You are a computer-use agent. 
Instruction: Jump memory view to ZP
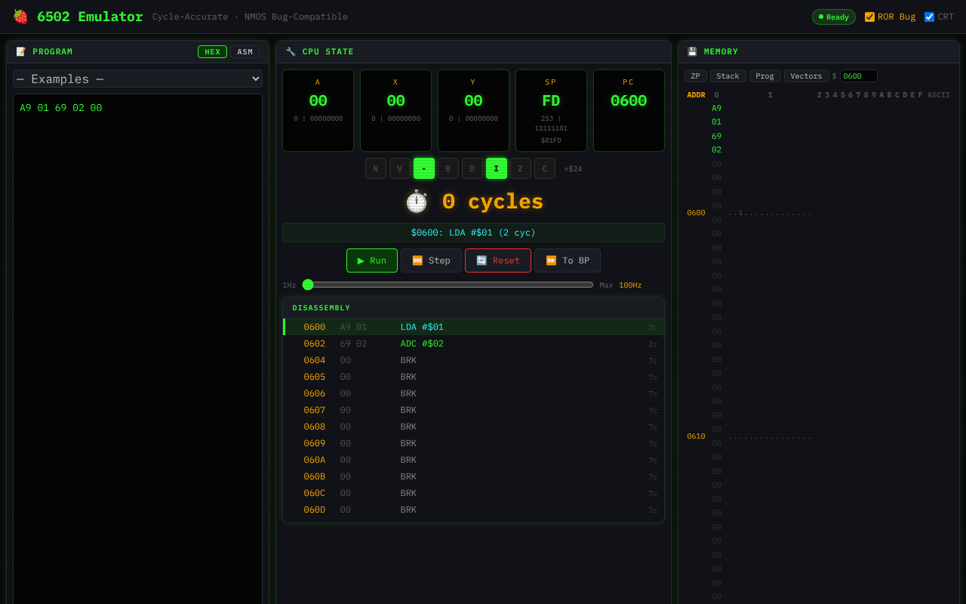tap(696, 75)
